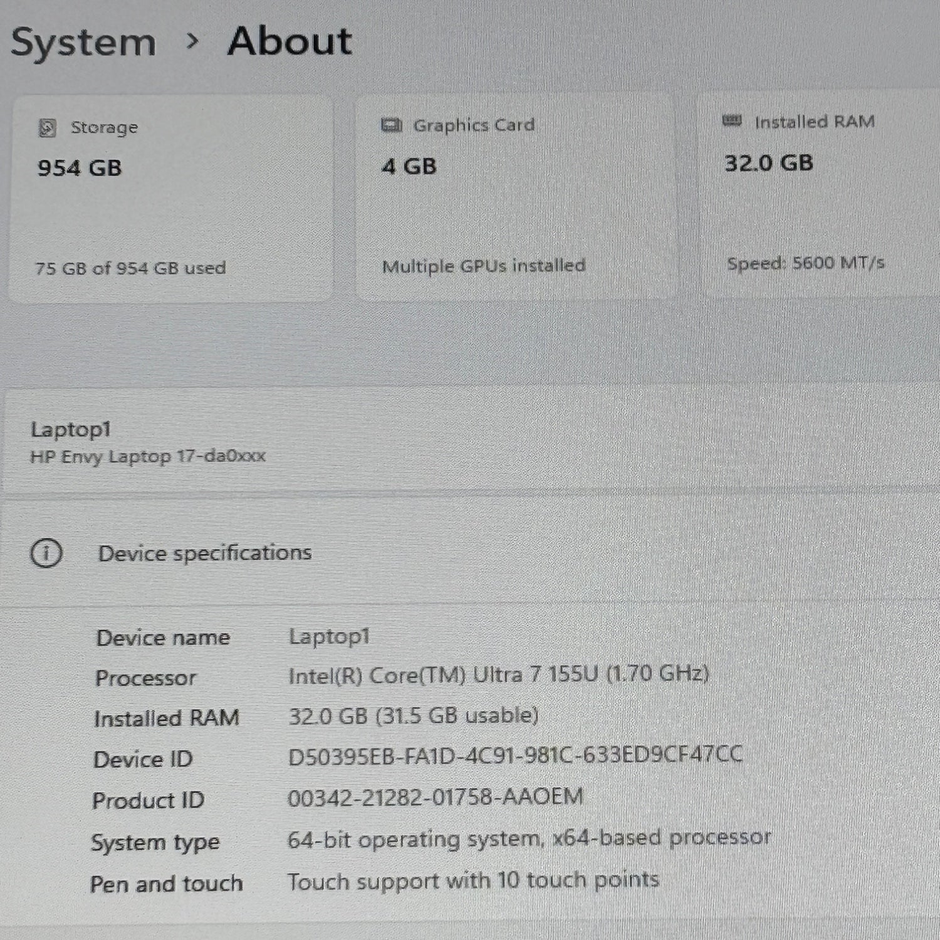Go back to System in breadcrumb
This screenshot has width=940, height=940.
click(83, 43)
